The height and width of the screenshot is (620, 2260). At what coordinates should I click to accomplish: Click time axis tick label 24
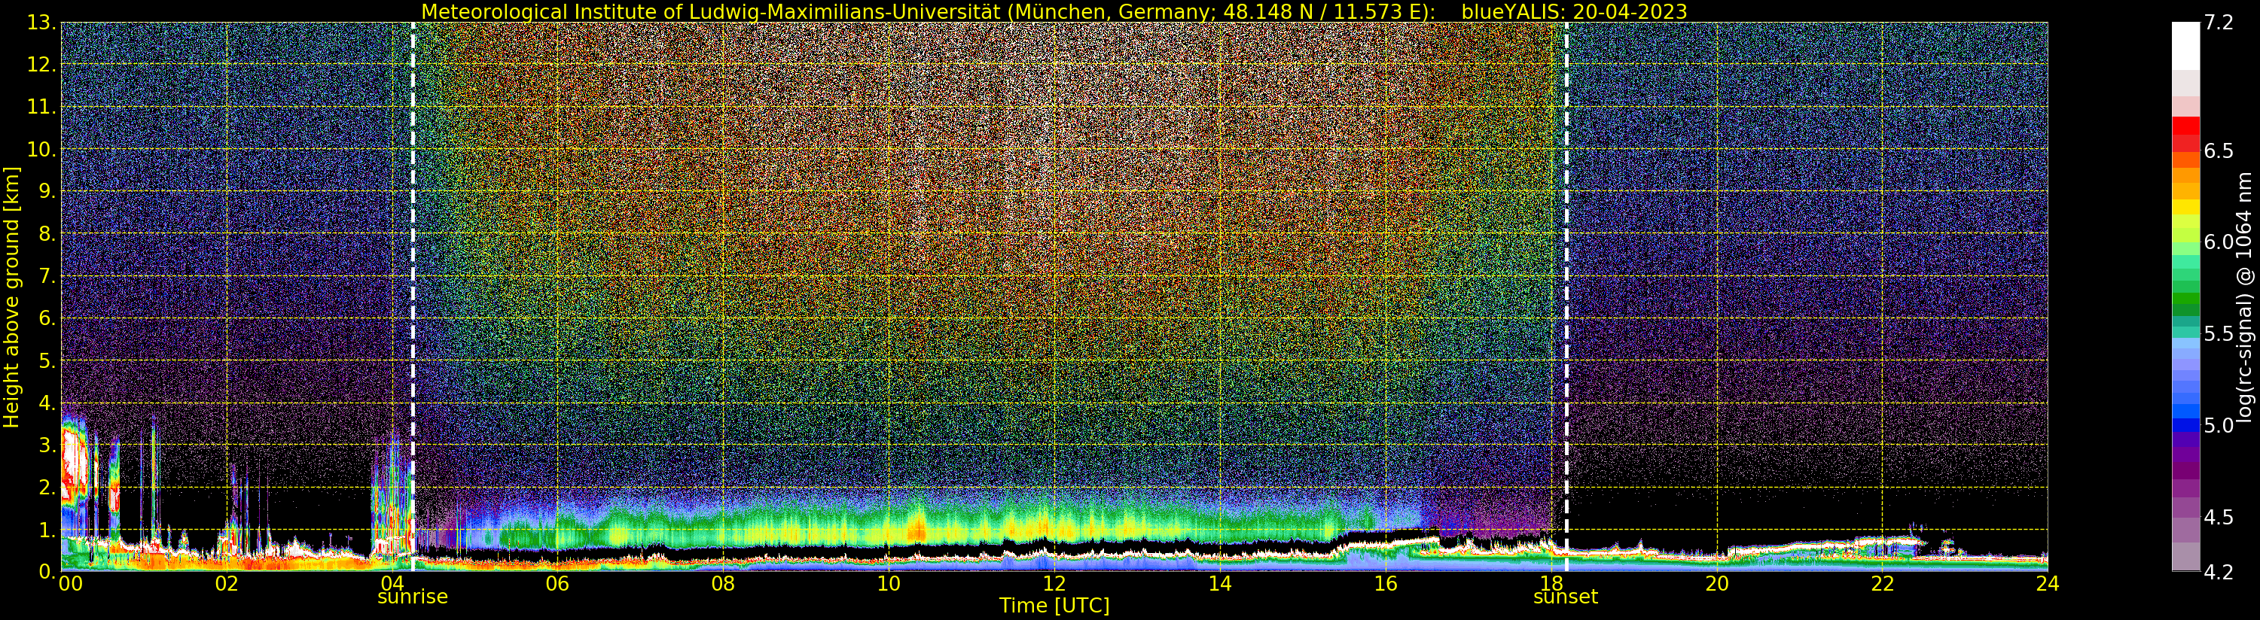[2048, 584]
